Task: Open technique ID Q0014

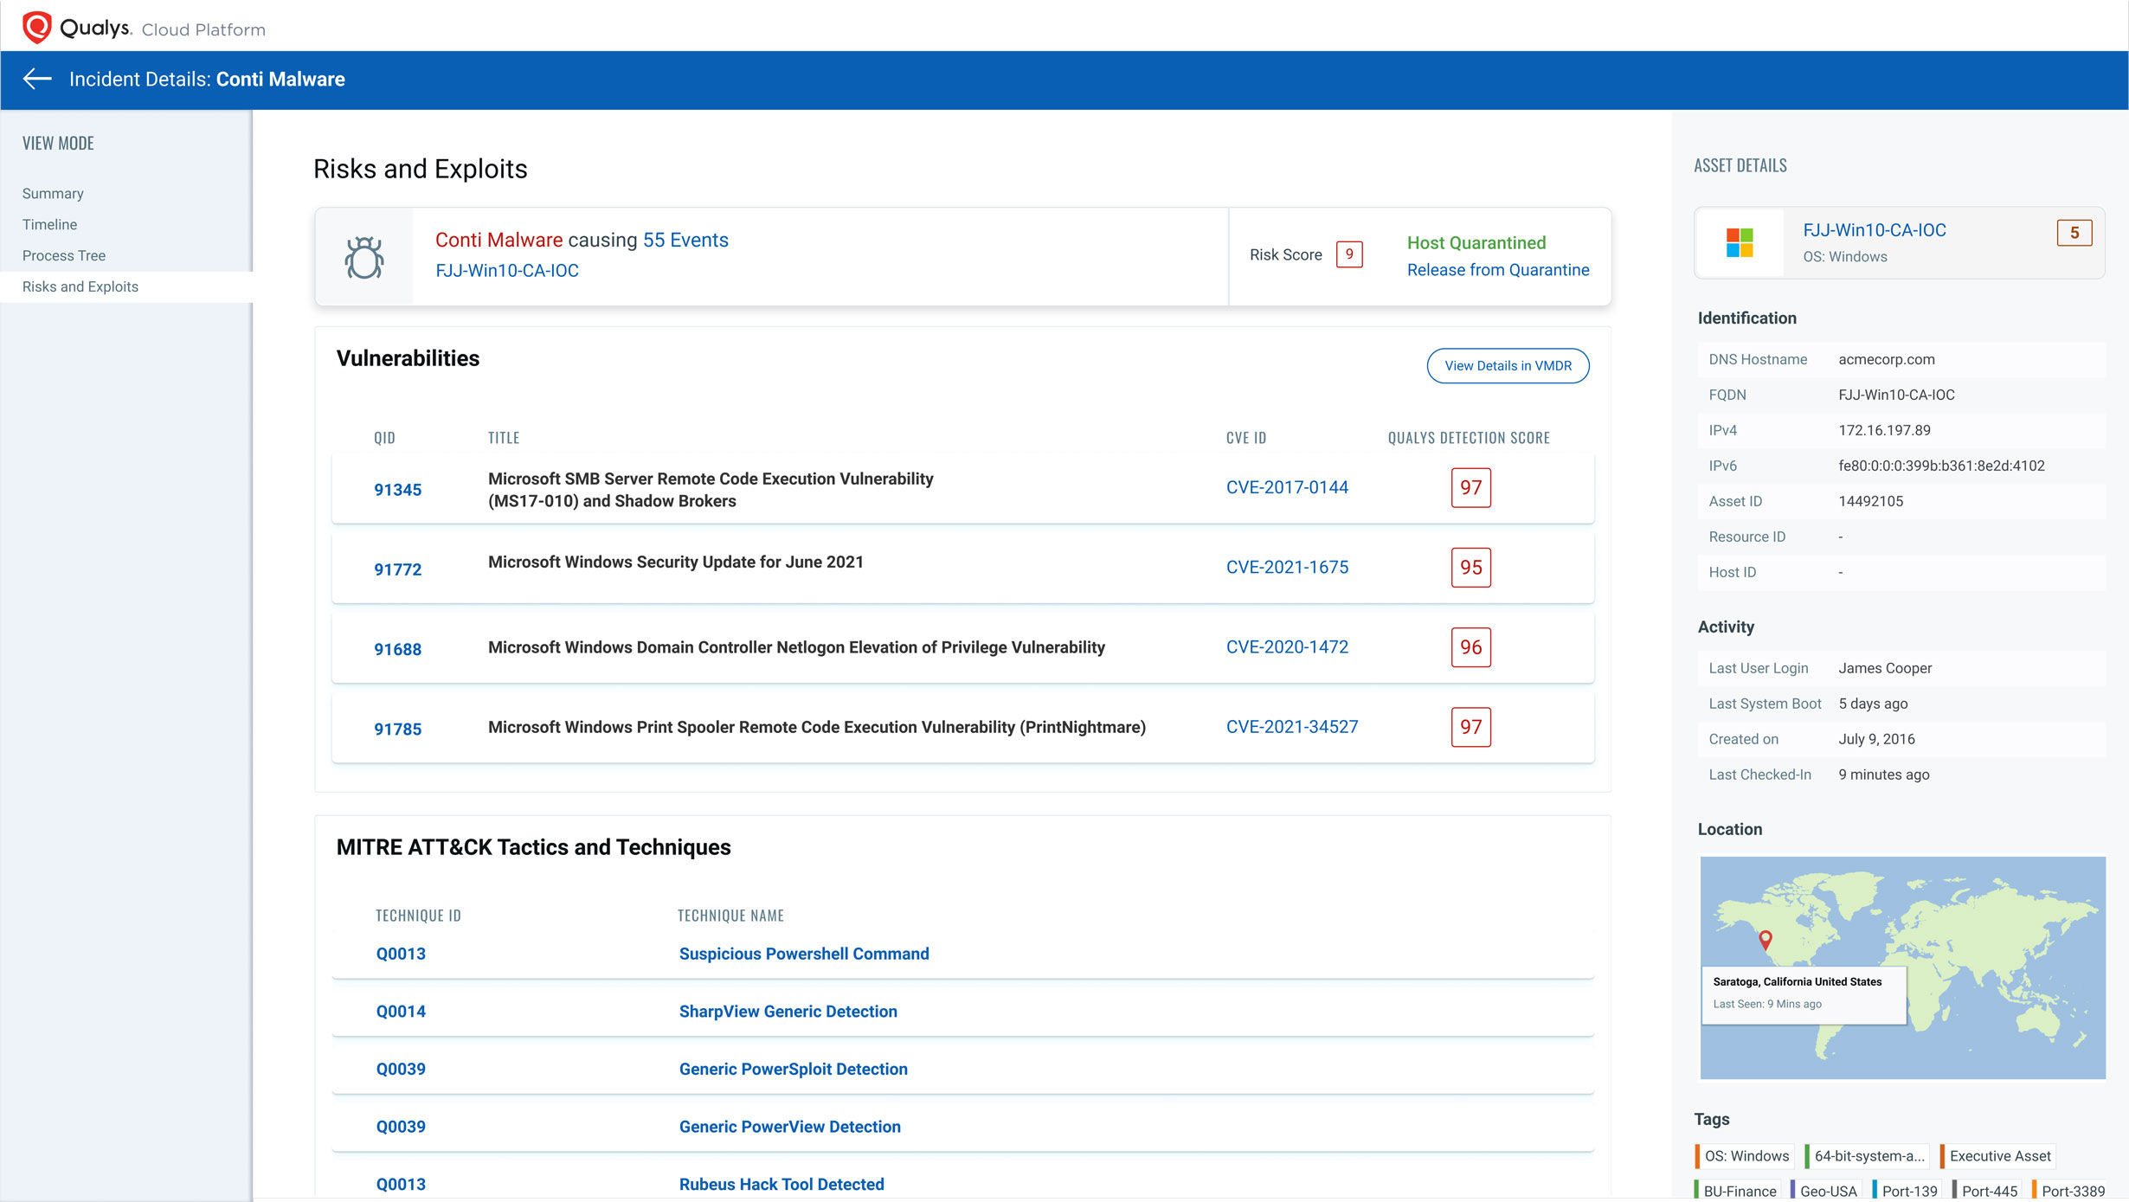Action: pos(401,1011)
